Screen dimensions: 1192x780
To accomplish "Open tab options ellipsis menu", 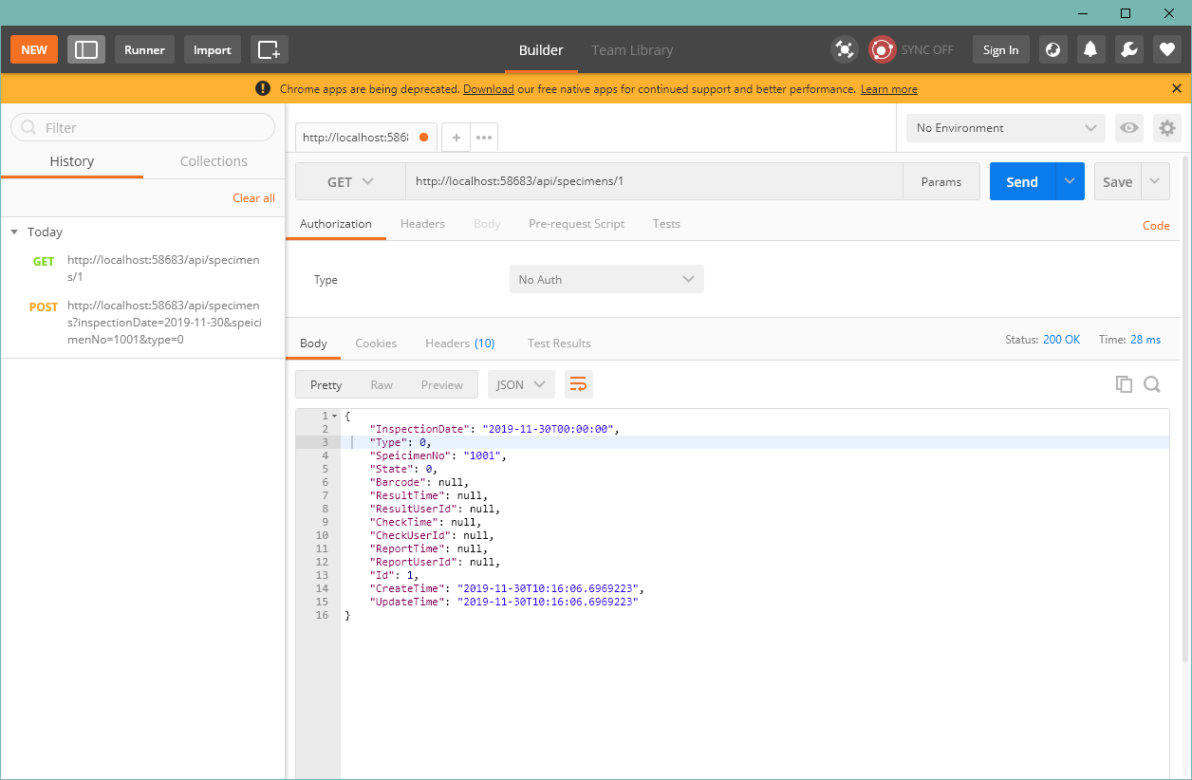I will [x=484, y=138].
